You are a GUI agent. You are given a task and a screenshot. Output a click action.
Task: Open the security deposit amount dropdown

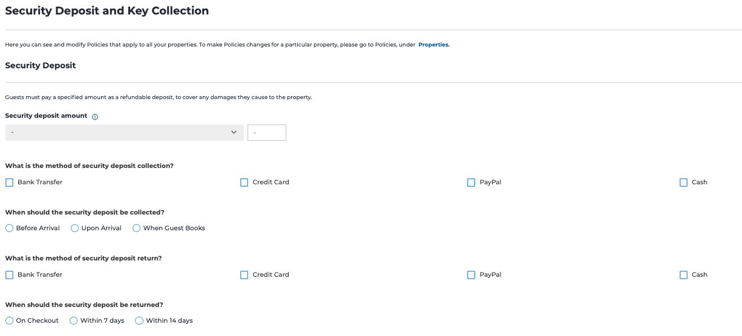pyautogui.click(x=124, y=133)
